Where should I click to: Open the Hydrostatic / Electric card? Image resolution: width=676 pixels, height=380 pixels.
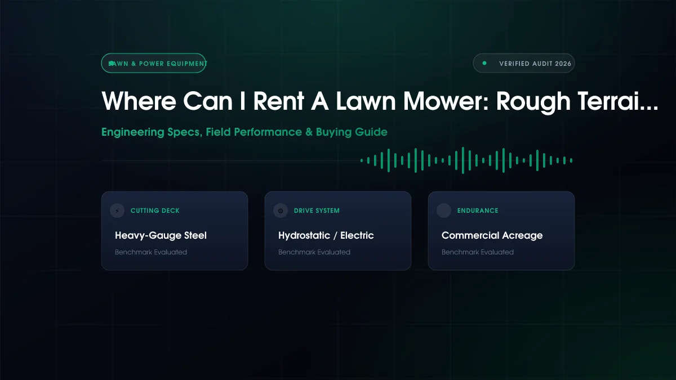[x=338, y=231]
